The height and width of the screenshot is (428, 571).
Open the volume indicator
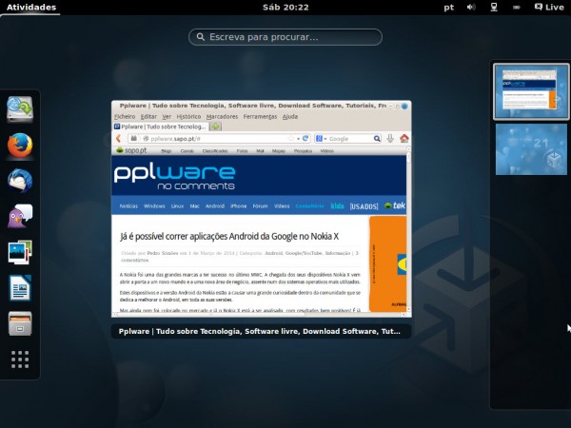coord(471,8)
